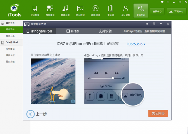Select 特色功能 in sidebar
Viewport: 188px width, 134px height.
(11, 30)
